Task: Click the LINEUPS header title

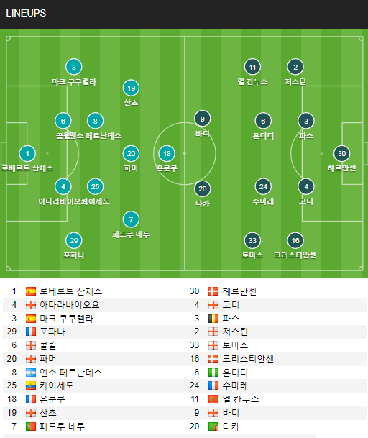Action: tap(26, 13)
